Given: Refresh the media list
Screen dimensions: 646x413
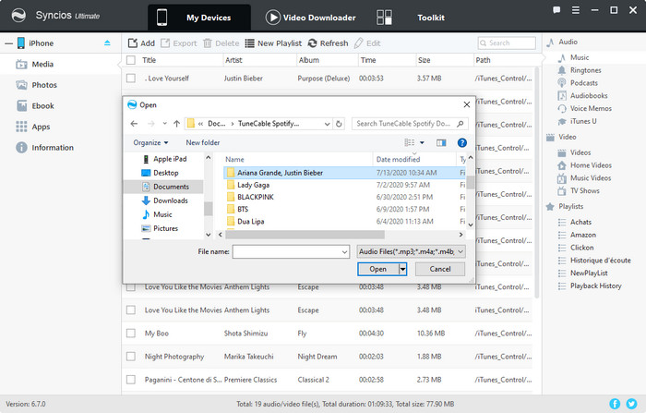Looking at the screenshot, I should click(x=328, y=43).
